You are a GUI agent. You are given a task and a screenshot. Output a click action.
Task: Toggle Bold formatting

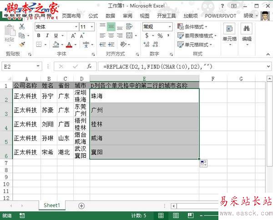(39, 36)
